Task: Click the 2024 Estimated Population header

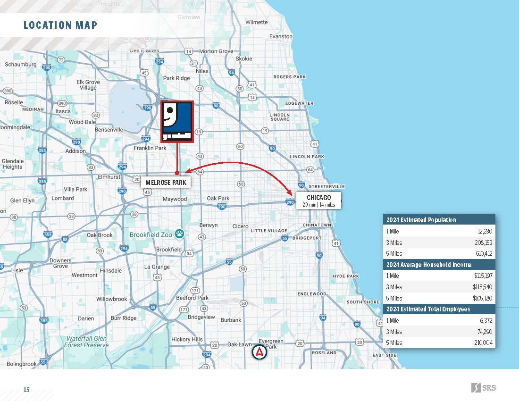Action: [439, 220]
